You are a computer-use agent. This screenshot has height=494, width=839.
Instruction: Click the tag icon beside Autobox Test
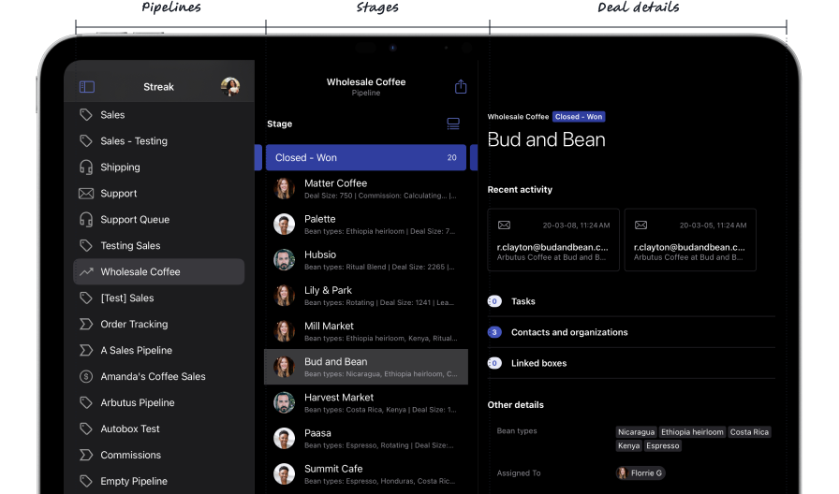(85, 429)
